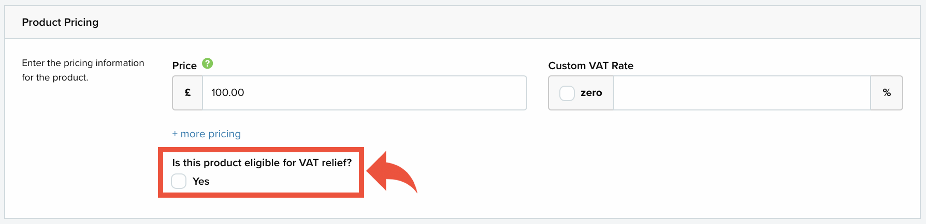The image size is (926, 224).
Task: Click the 'Price' field label
Action: click(x=184, y=66)
